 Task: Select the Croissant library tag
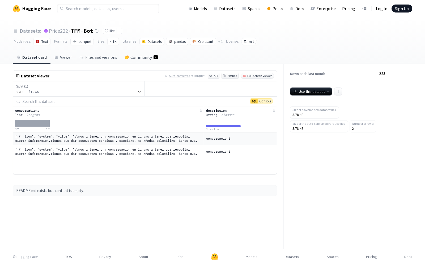(203, 41)
